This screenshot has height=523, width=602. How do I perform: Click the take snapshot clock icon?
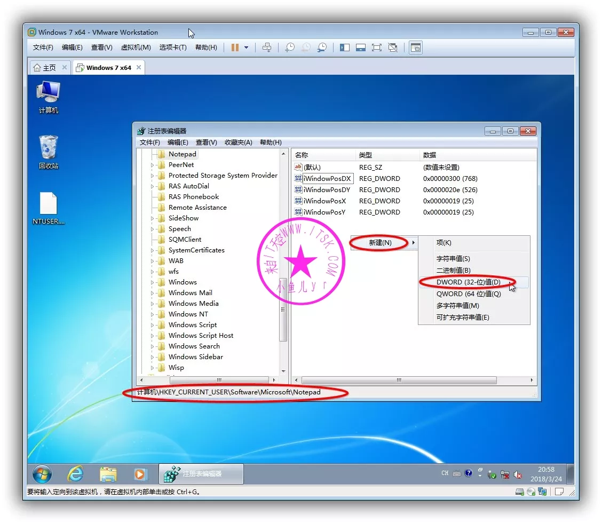[x=289, y=47]
